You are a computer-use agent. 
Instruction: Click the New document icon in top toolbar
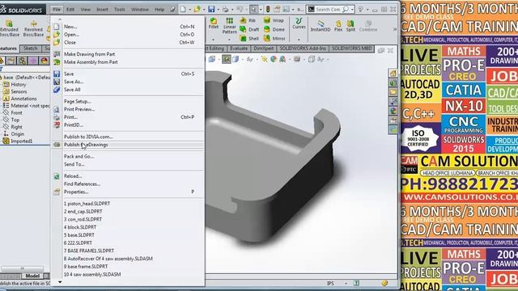[183, 9]
